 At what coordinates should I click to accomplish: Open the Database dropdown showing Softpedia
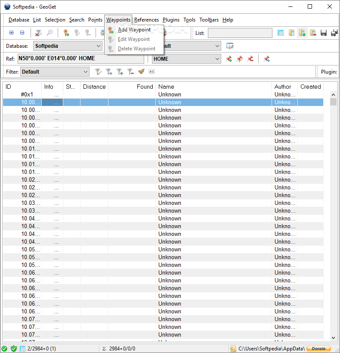click(x=68, y=46)
